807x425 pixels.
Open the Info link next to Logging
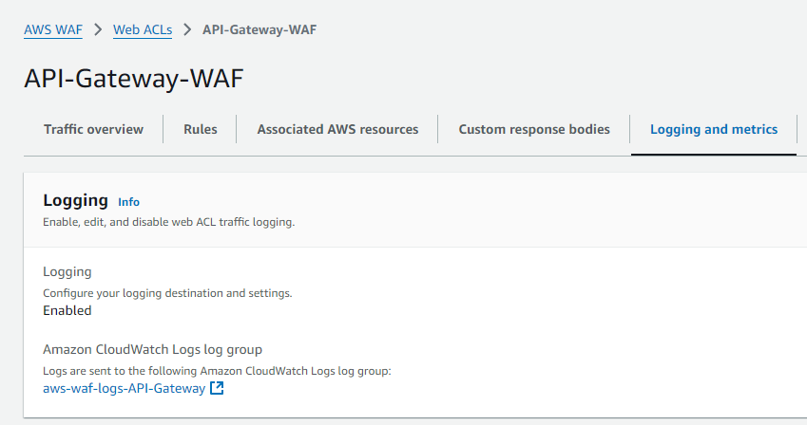coord(128,202)
